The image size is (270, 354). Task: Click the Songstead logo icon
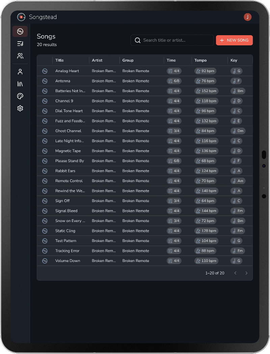(x=21, y=17)
